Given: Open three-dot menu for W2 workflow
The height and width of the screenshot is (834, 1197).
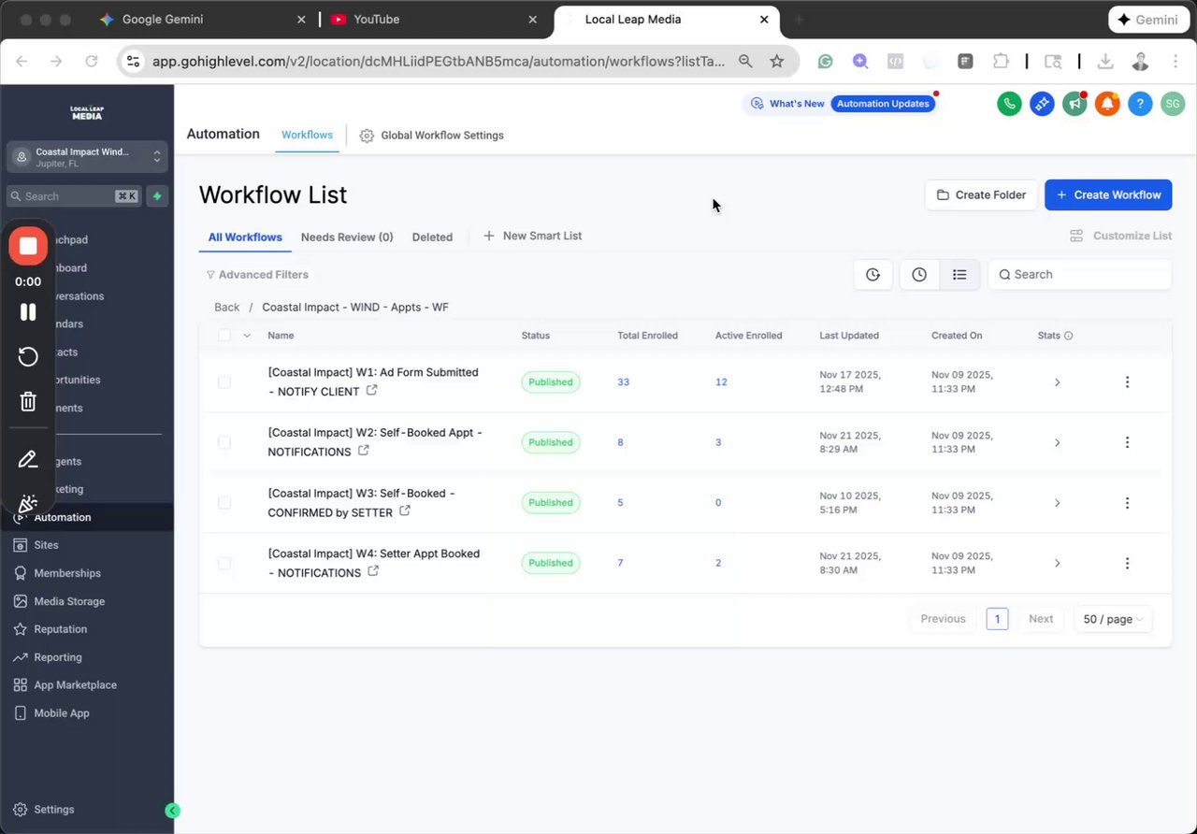Looking at the screenshot, I should pyautogui.click(x=1127, y=442).
